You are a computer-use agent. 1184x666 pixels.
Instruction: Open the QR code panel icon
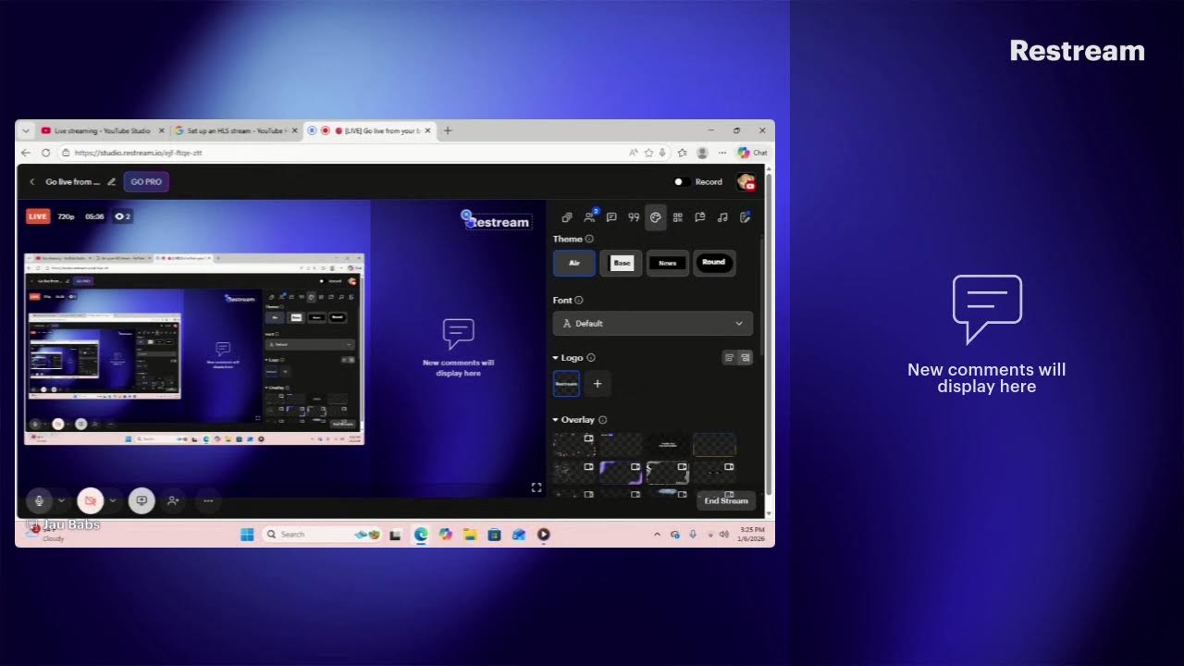[678, 217]
